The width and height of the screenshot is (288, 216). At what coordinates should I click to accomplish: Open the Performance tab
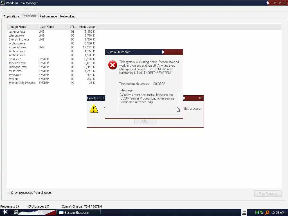pos(48,16)
